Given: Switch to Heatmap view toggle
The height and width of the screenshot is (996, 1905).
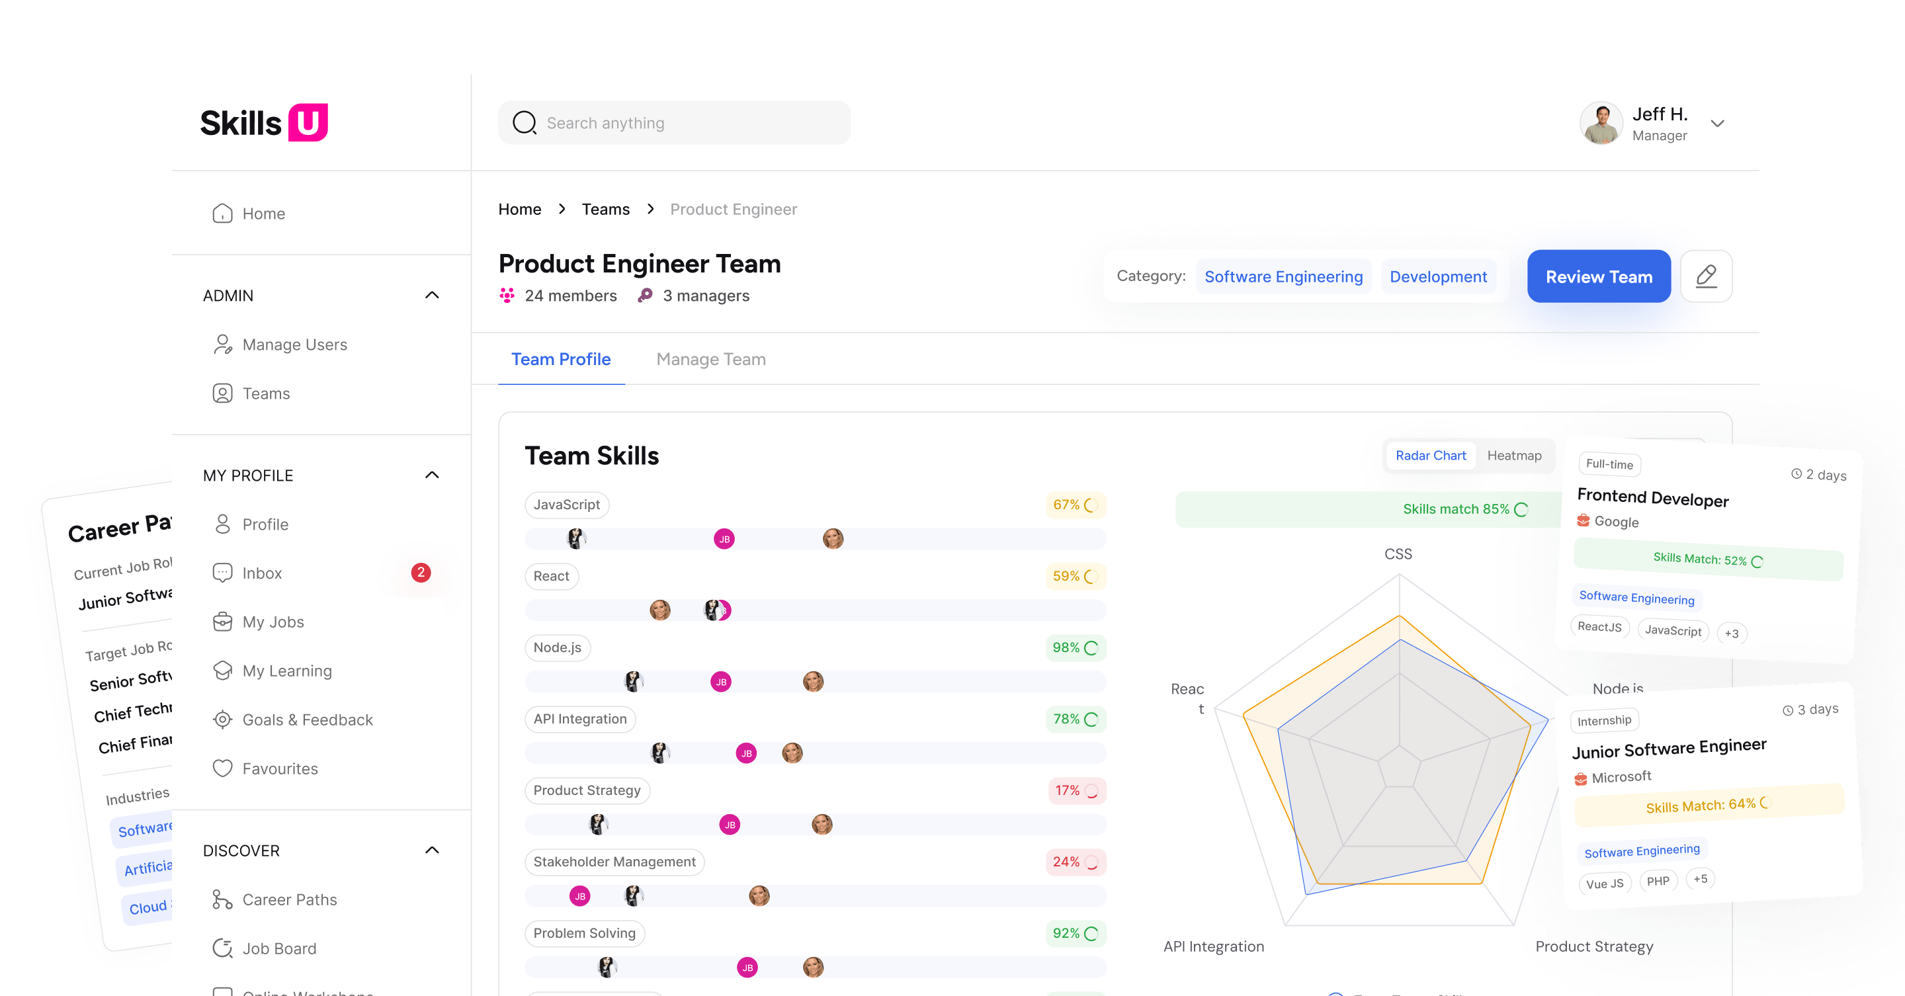Looking at the screenshot, I should [1514, 456].
